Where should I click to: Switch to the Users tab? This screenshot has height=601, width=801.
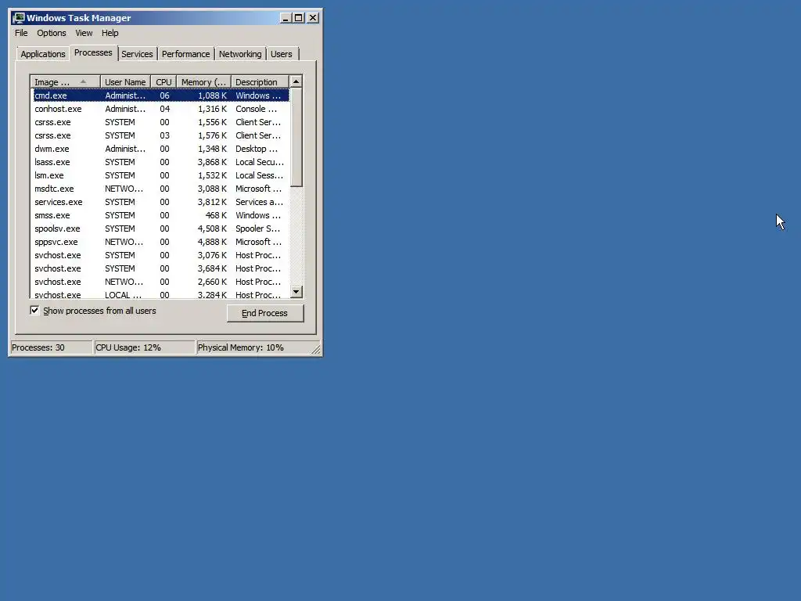(282, 54)
